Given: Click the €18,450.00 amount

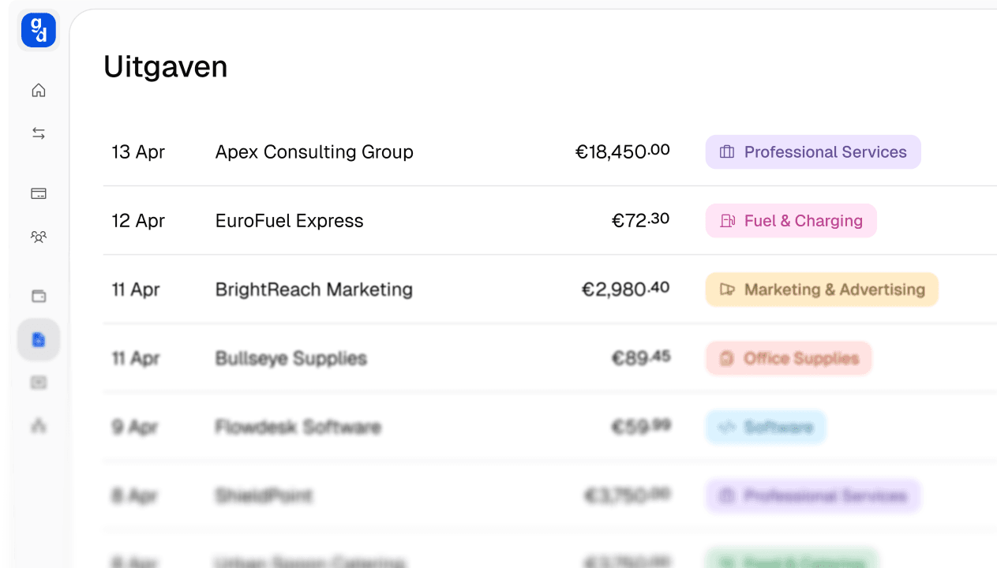Looking at the screenshot, I should [622, 152].
